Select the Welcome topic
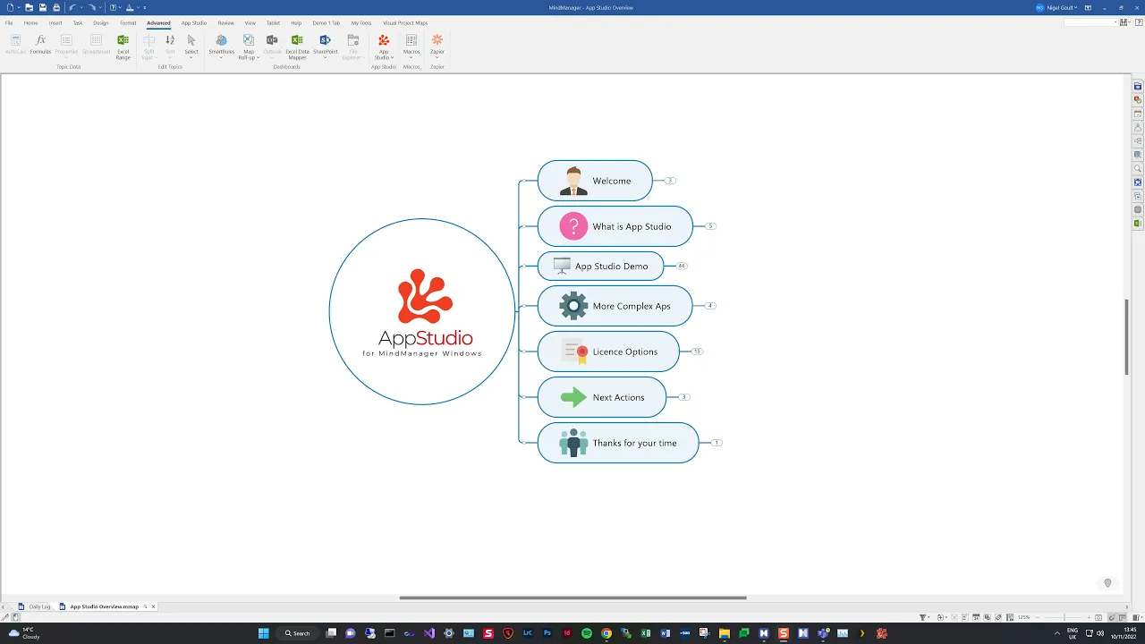 tap(595, 181)
